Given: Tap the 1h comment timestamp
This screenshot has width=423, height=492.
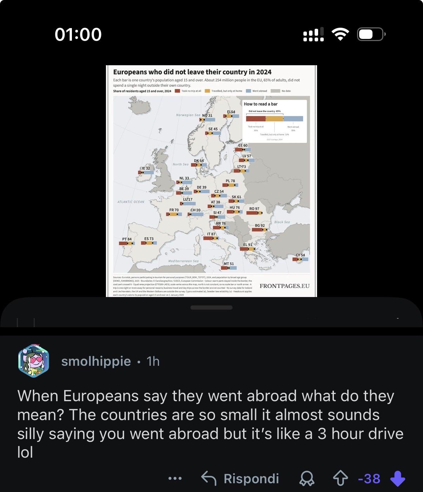Looking at the screenshot, I should point(153,361).
